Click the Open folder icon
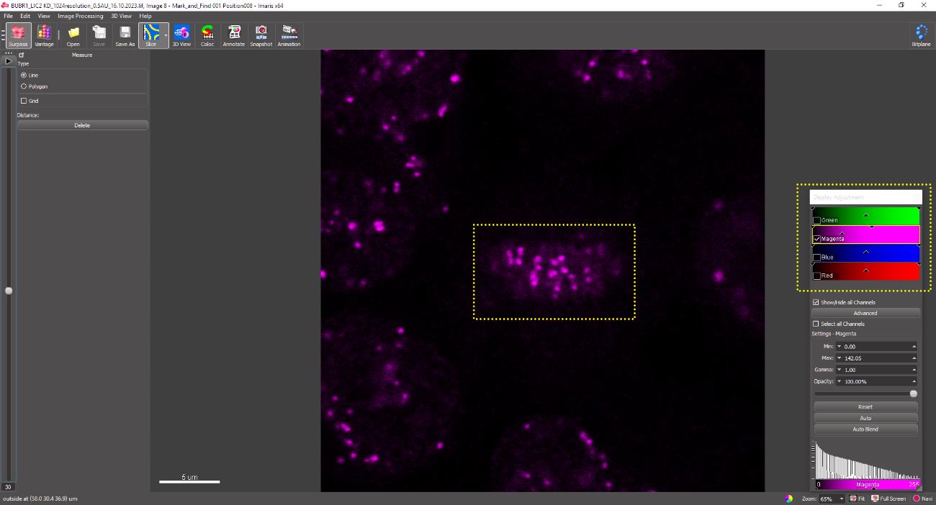 [x=73, y=35]
